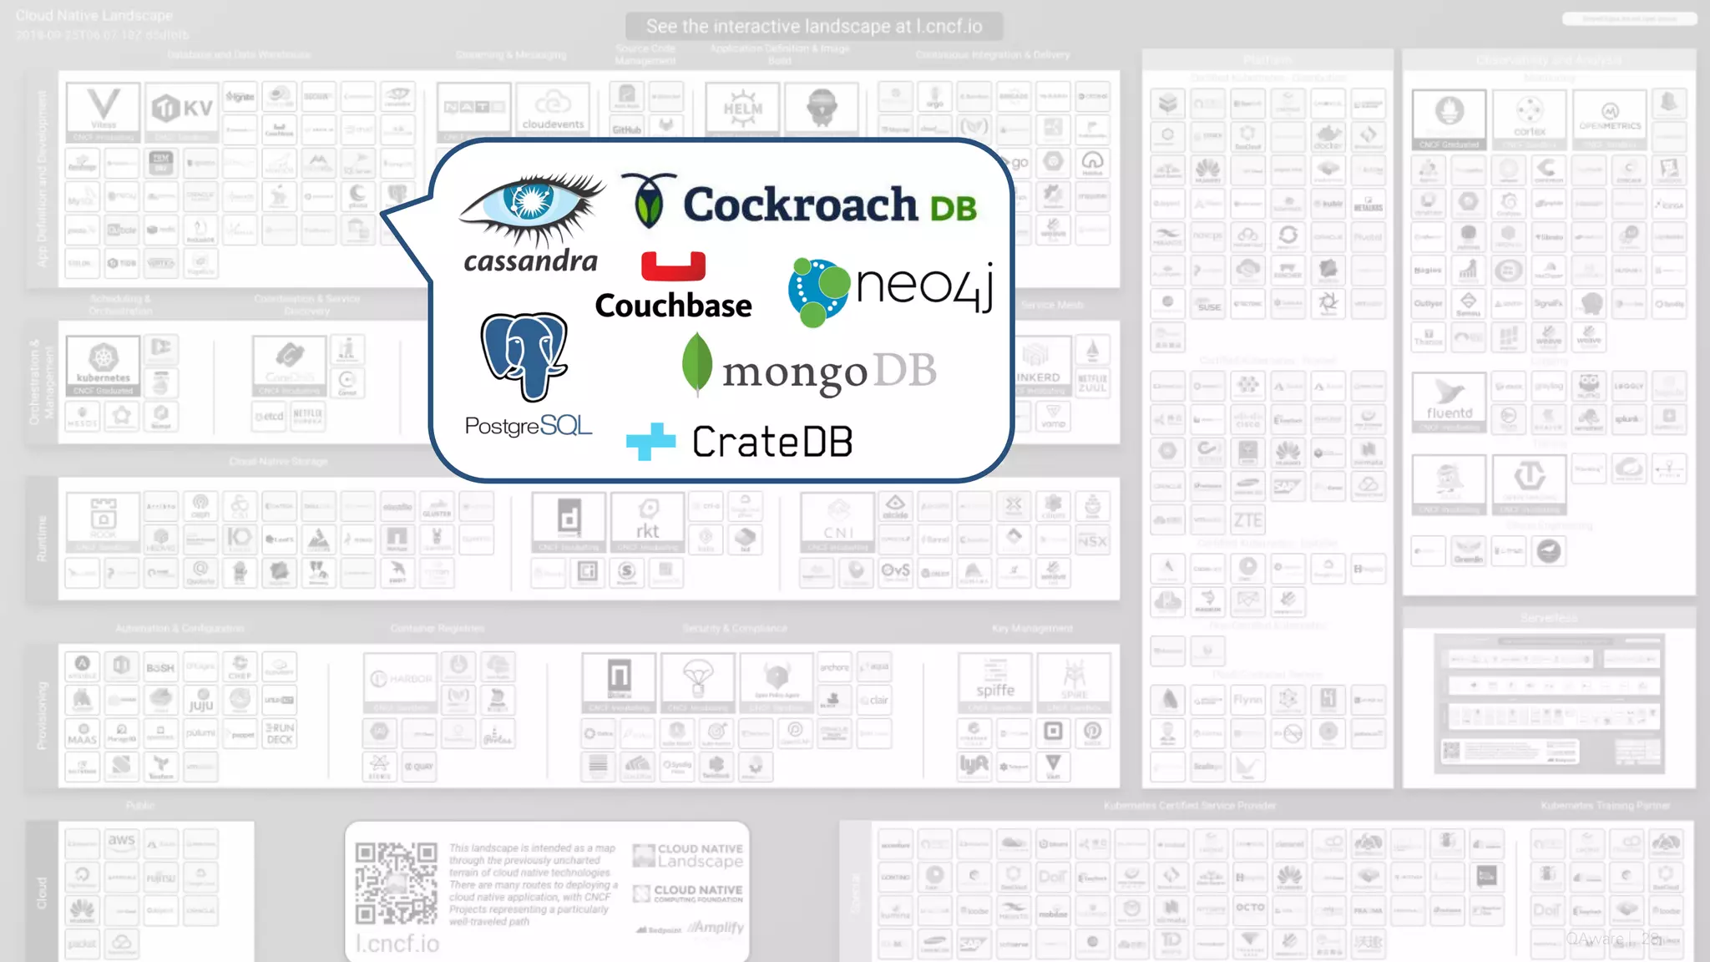Click the Couchbase red logo

[673, 267]
